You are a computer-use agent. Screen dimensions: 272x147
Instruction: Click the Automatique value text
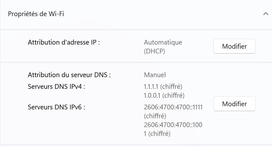[163, 42]
